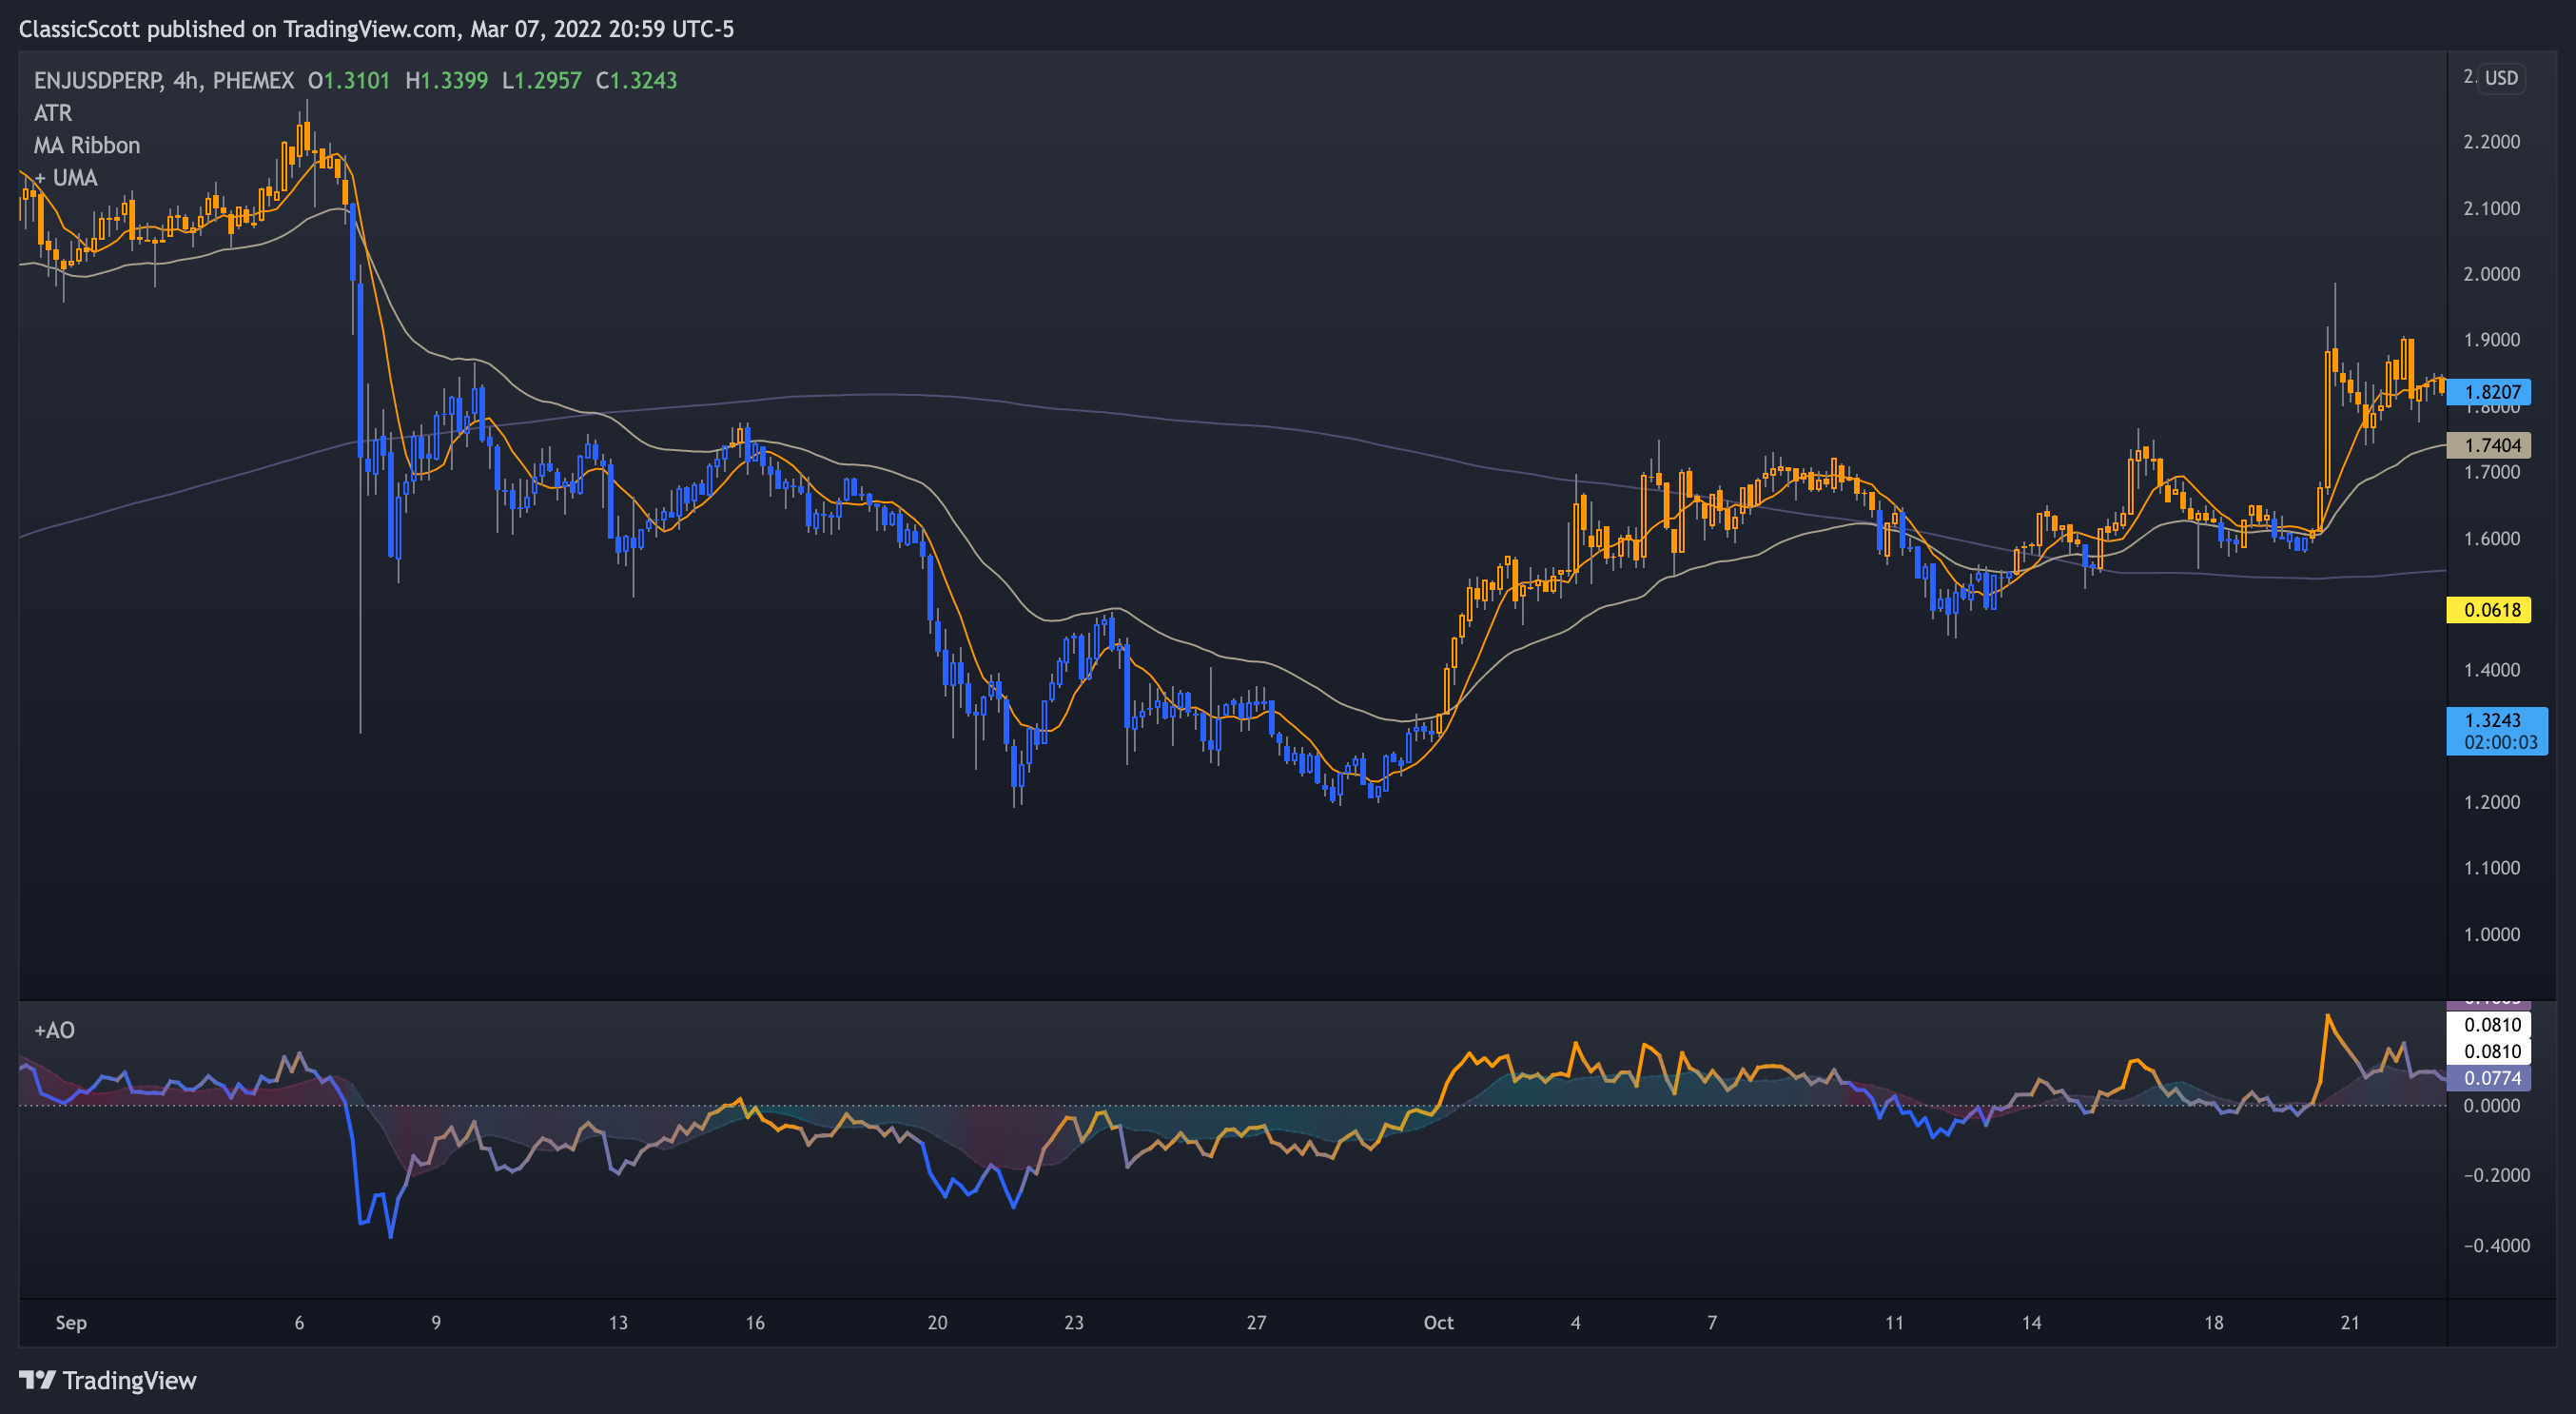Screen dimensions: 2576x1414
Task: Click the ENJUSDPERP, 4h, PHEMEX symbol title
Action: [x=164, y=80]
